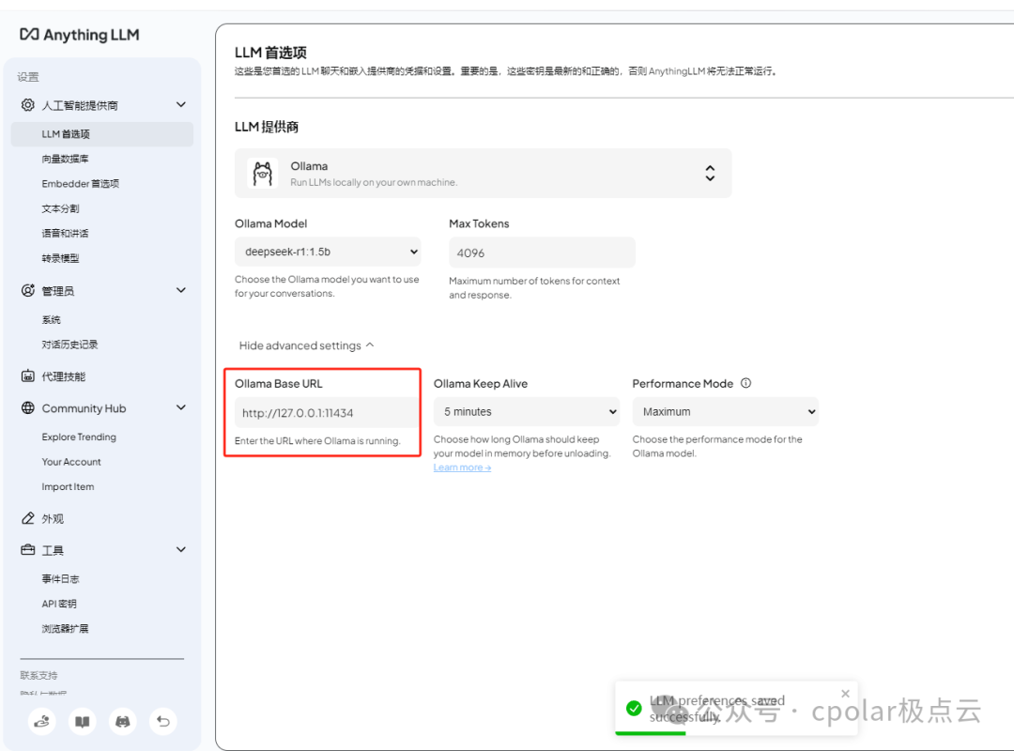Open Explore Trending page
1014x751 pixels.
pos(79,437)
